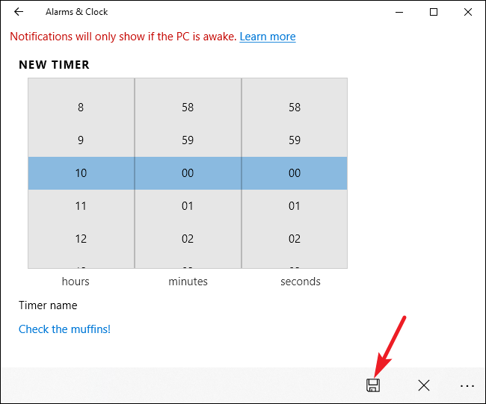This screenshot has height=404, width=486.
Task: Maximize the Alarms & Clock window
Action: coord(434,12)
